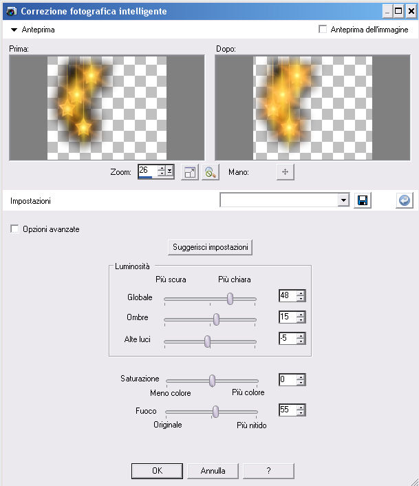
Task: Click the app icon in title bar
Action: 12,12
